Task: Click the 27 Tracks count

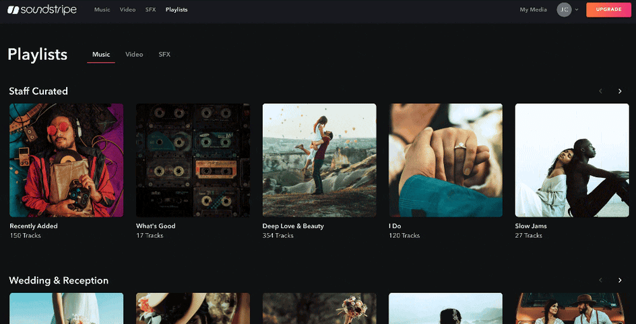Action: (528, 236)
